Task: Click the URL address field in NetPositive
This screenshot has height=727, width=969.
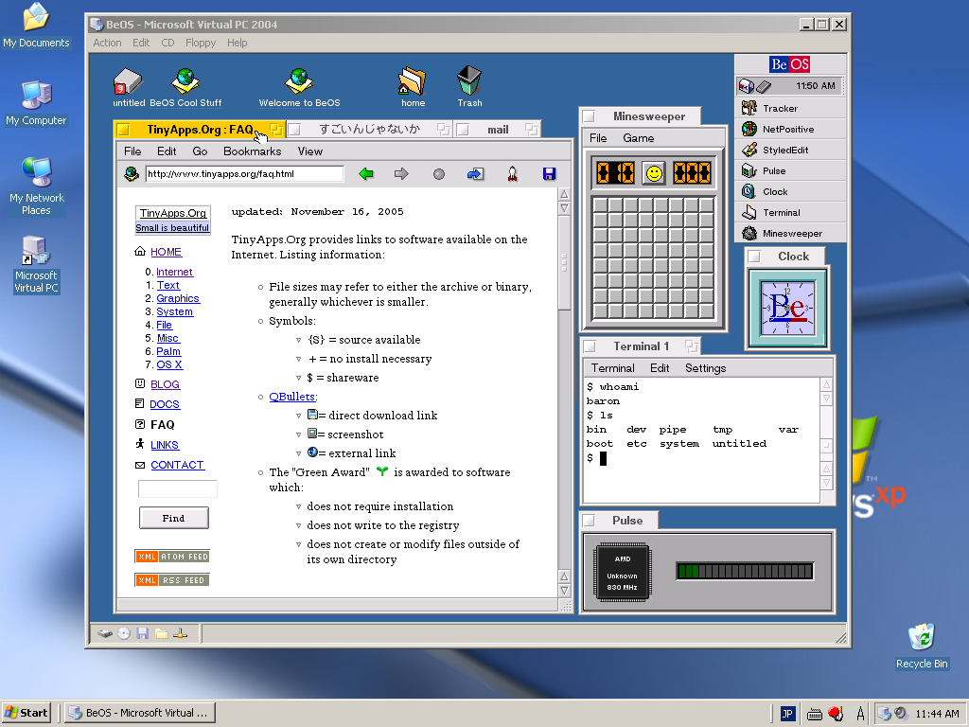Action: tap(244, 174)
